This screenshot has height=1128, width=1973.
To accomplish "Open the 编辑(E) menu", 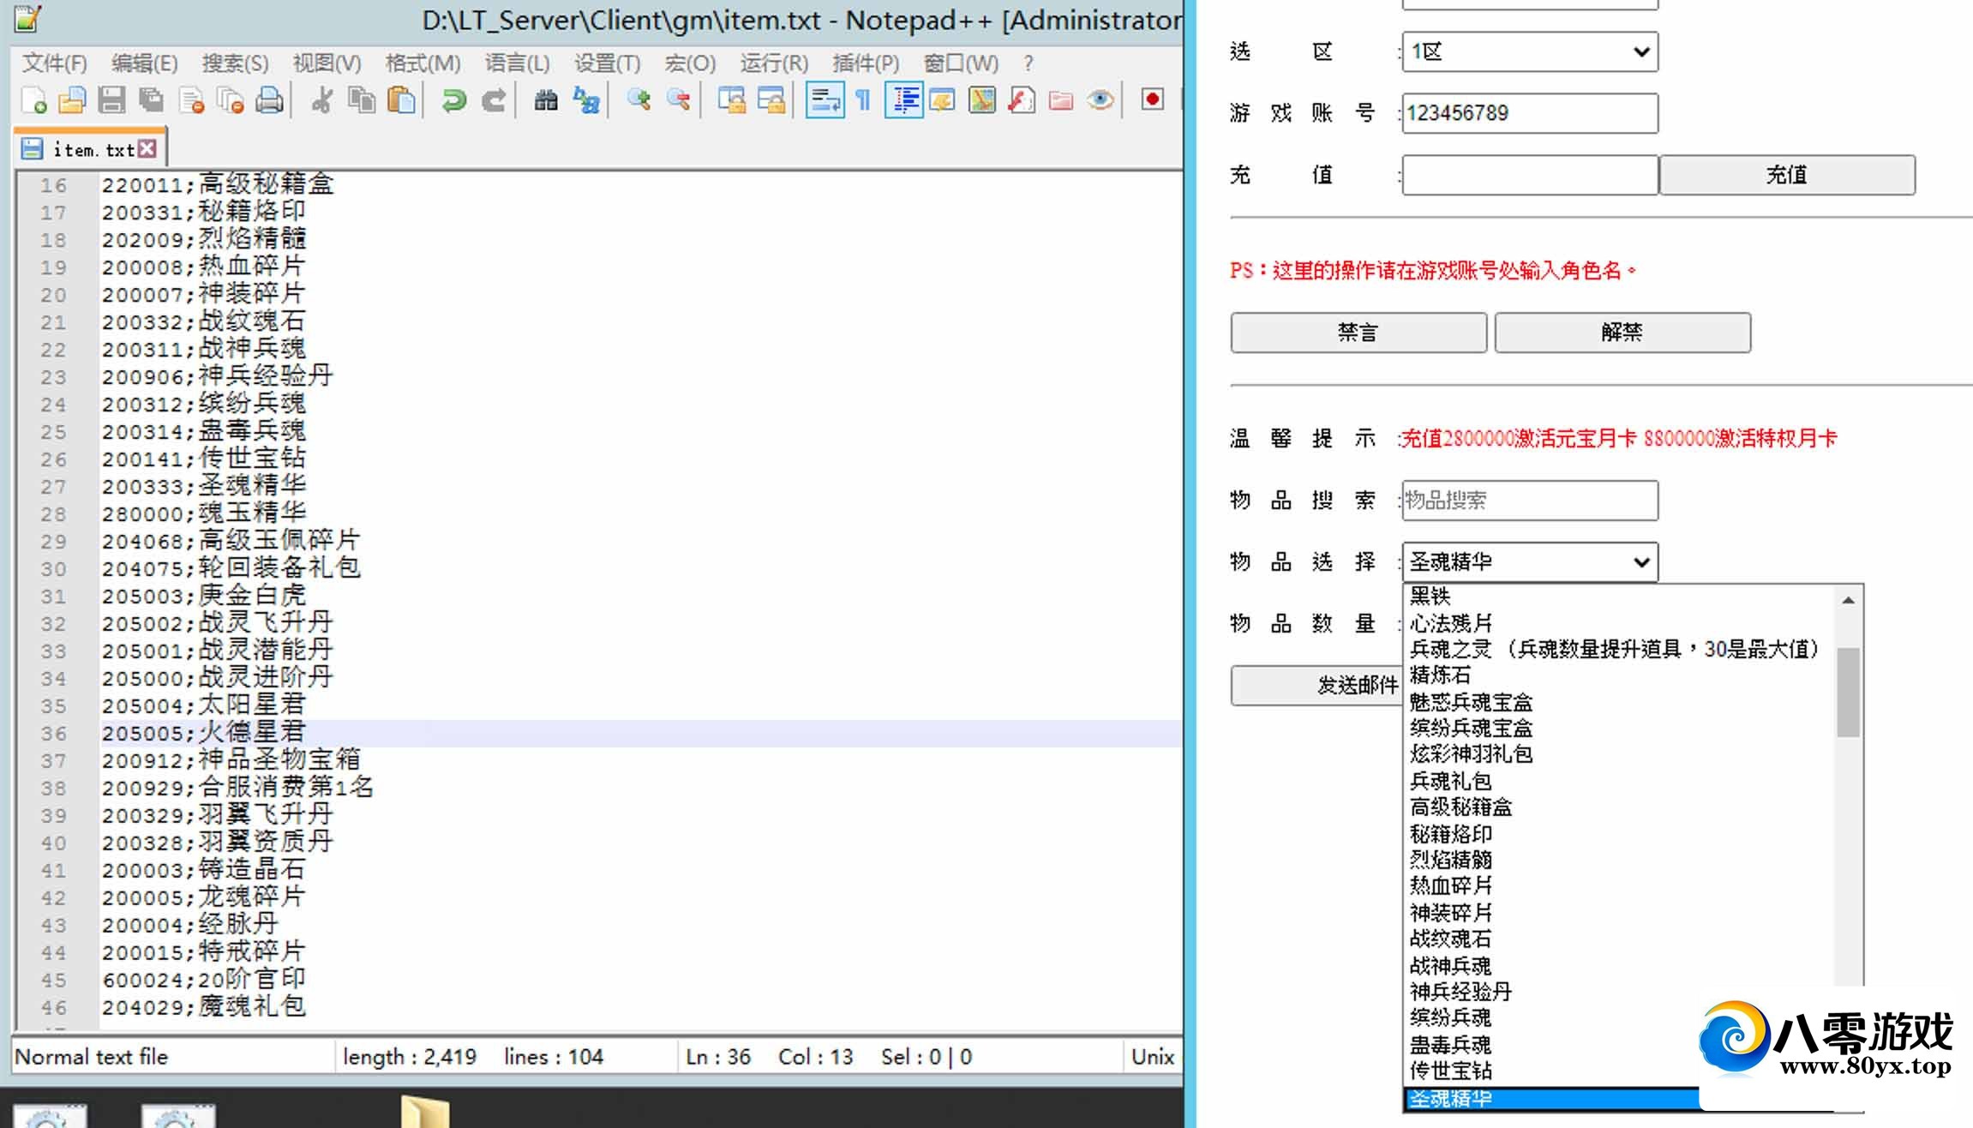I will click(x=144, y=63).
